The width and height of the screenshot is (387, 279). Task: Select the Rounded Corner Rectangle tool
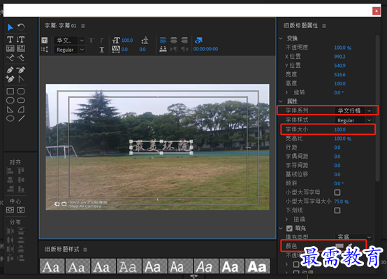(21, 100)
